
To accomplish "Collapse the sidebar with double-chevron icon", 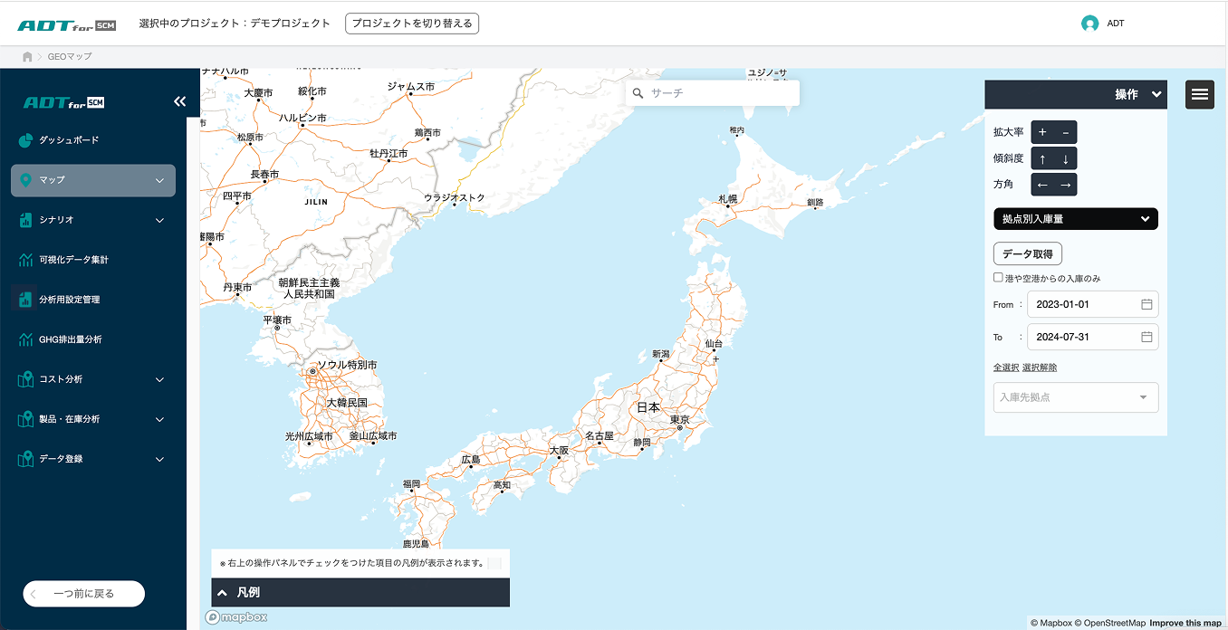I will [x=179, y=102].
